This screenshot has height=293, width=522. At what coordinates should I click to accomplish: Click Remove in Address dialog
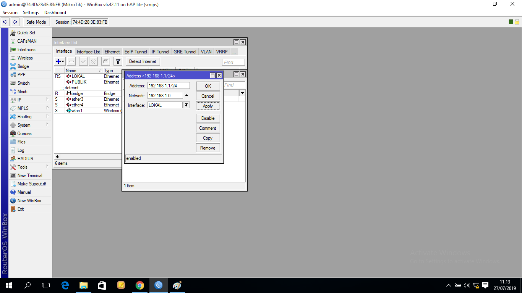coord(208,148)
